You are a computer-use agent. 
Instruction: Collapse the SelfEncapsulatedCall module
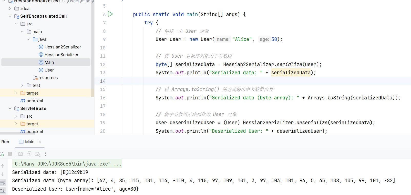(10, 16)
